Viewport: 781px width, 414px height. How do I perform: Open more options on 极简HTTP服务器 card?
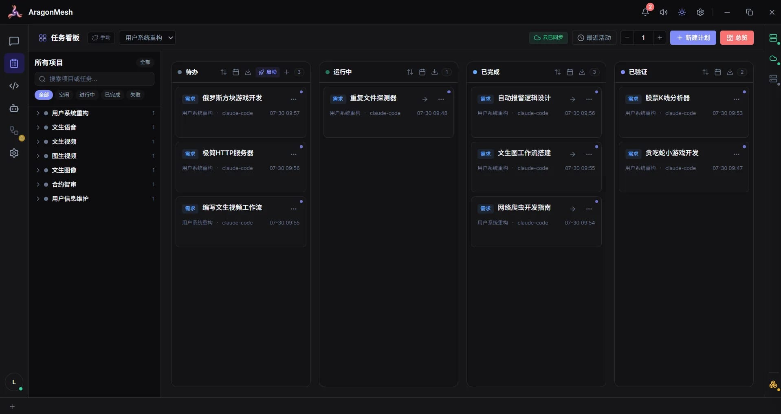(x=293, y=154)
